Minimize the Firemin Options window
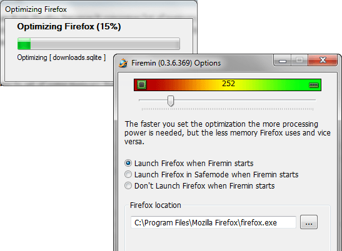 pos(283,61)
